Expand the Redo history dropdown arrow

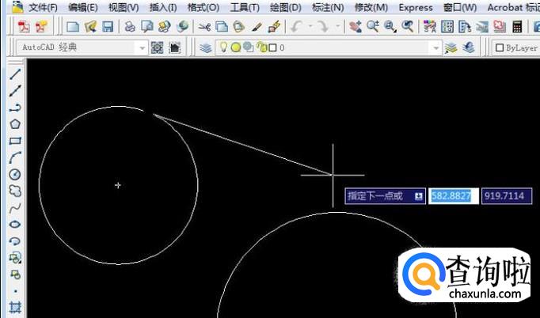tap(337, 27)
